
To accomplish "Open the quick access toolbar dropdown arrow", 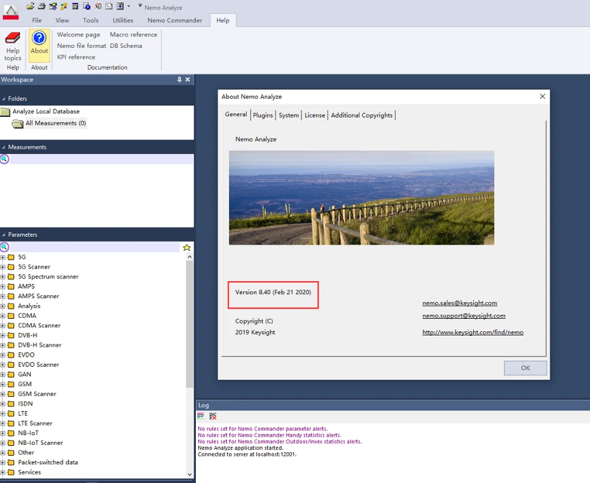I will (x=129, y=6).
